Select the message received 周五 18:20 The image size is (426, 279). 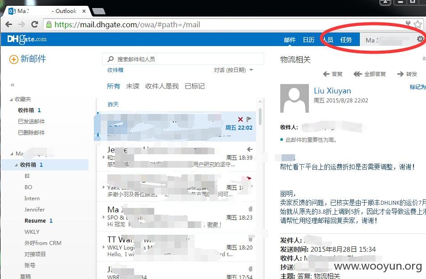click(x=176, y=247)
